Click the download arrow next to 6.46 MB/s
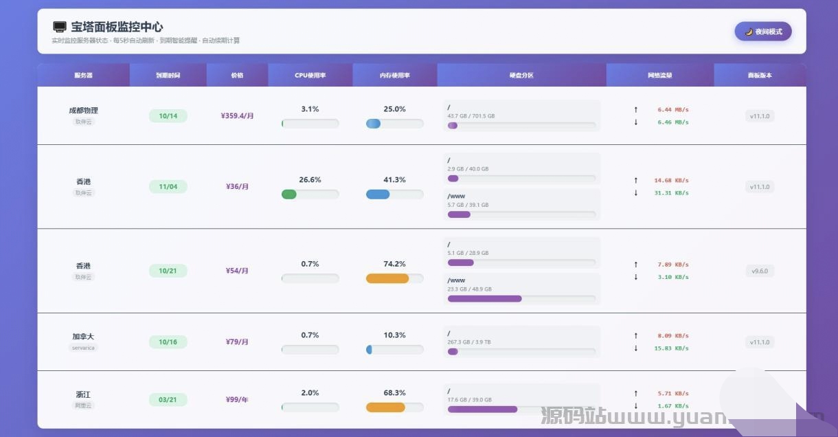The image size is (838, 437). click(635, 122)
